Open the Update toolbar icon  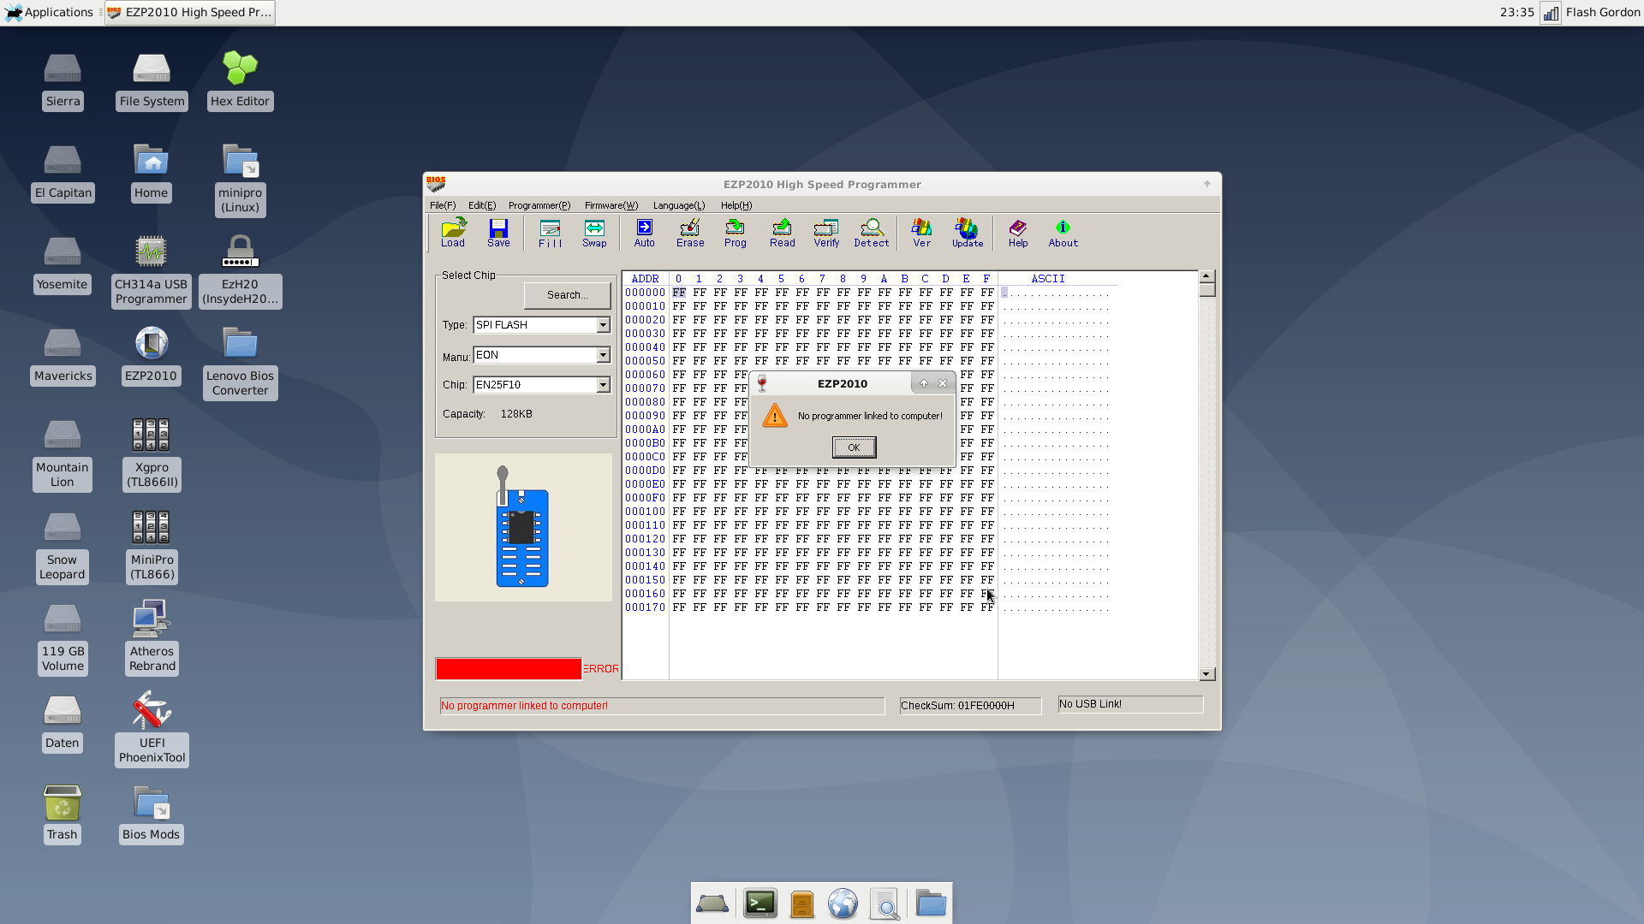[x=968, y=232]
